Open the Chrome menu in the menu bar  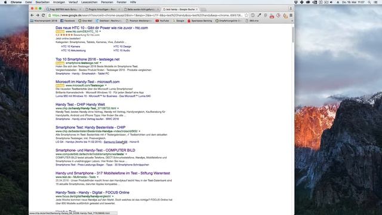(x=16, y=2)
